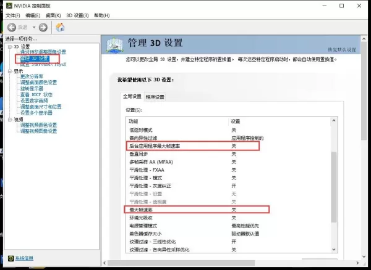Select 平滑处理 - FXAA row

tap(228, 170)
